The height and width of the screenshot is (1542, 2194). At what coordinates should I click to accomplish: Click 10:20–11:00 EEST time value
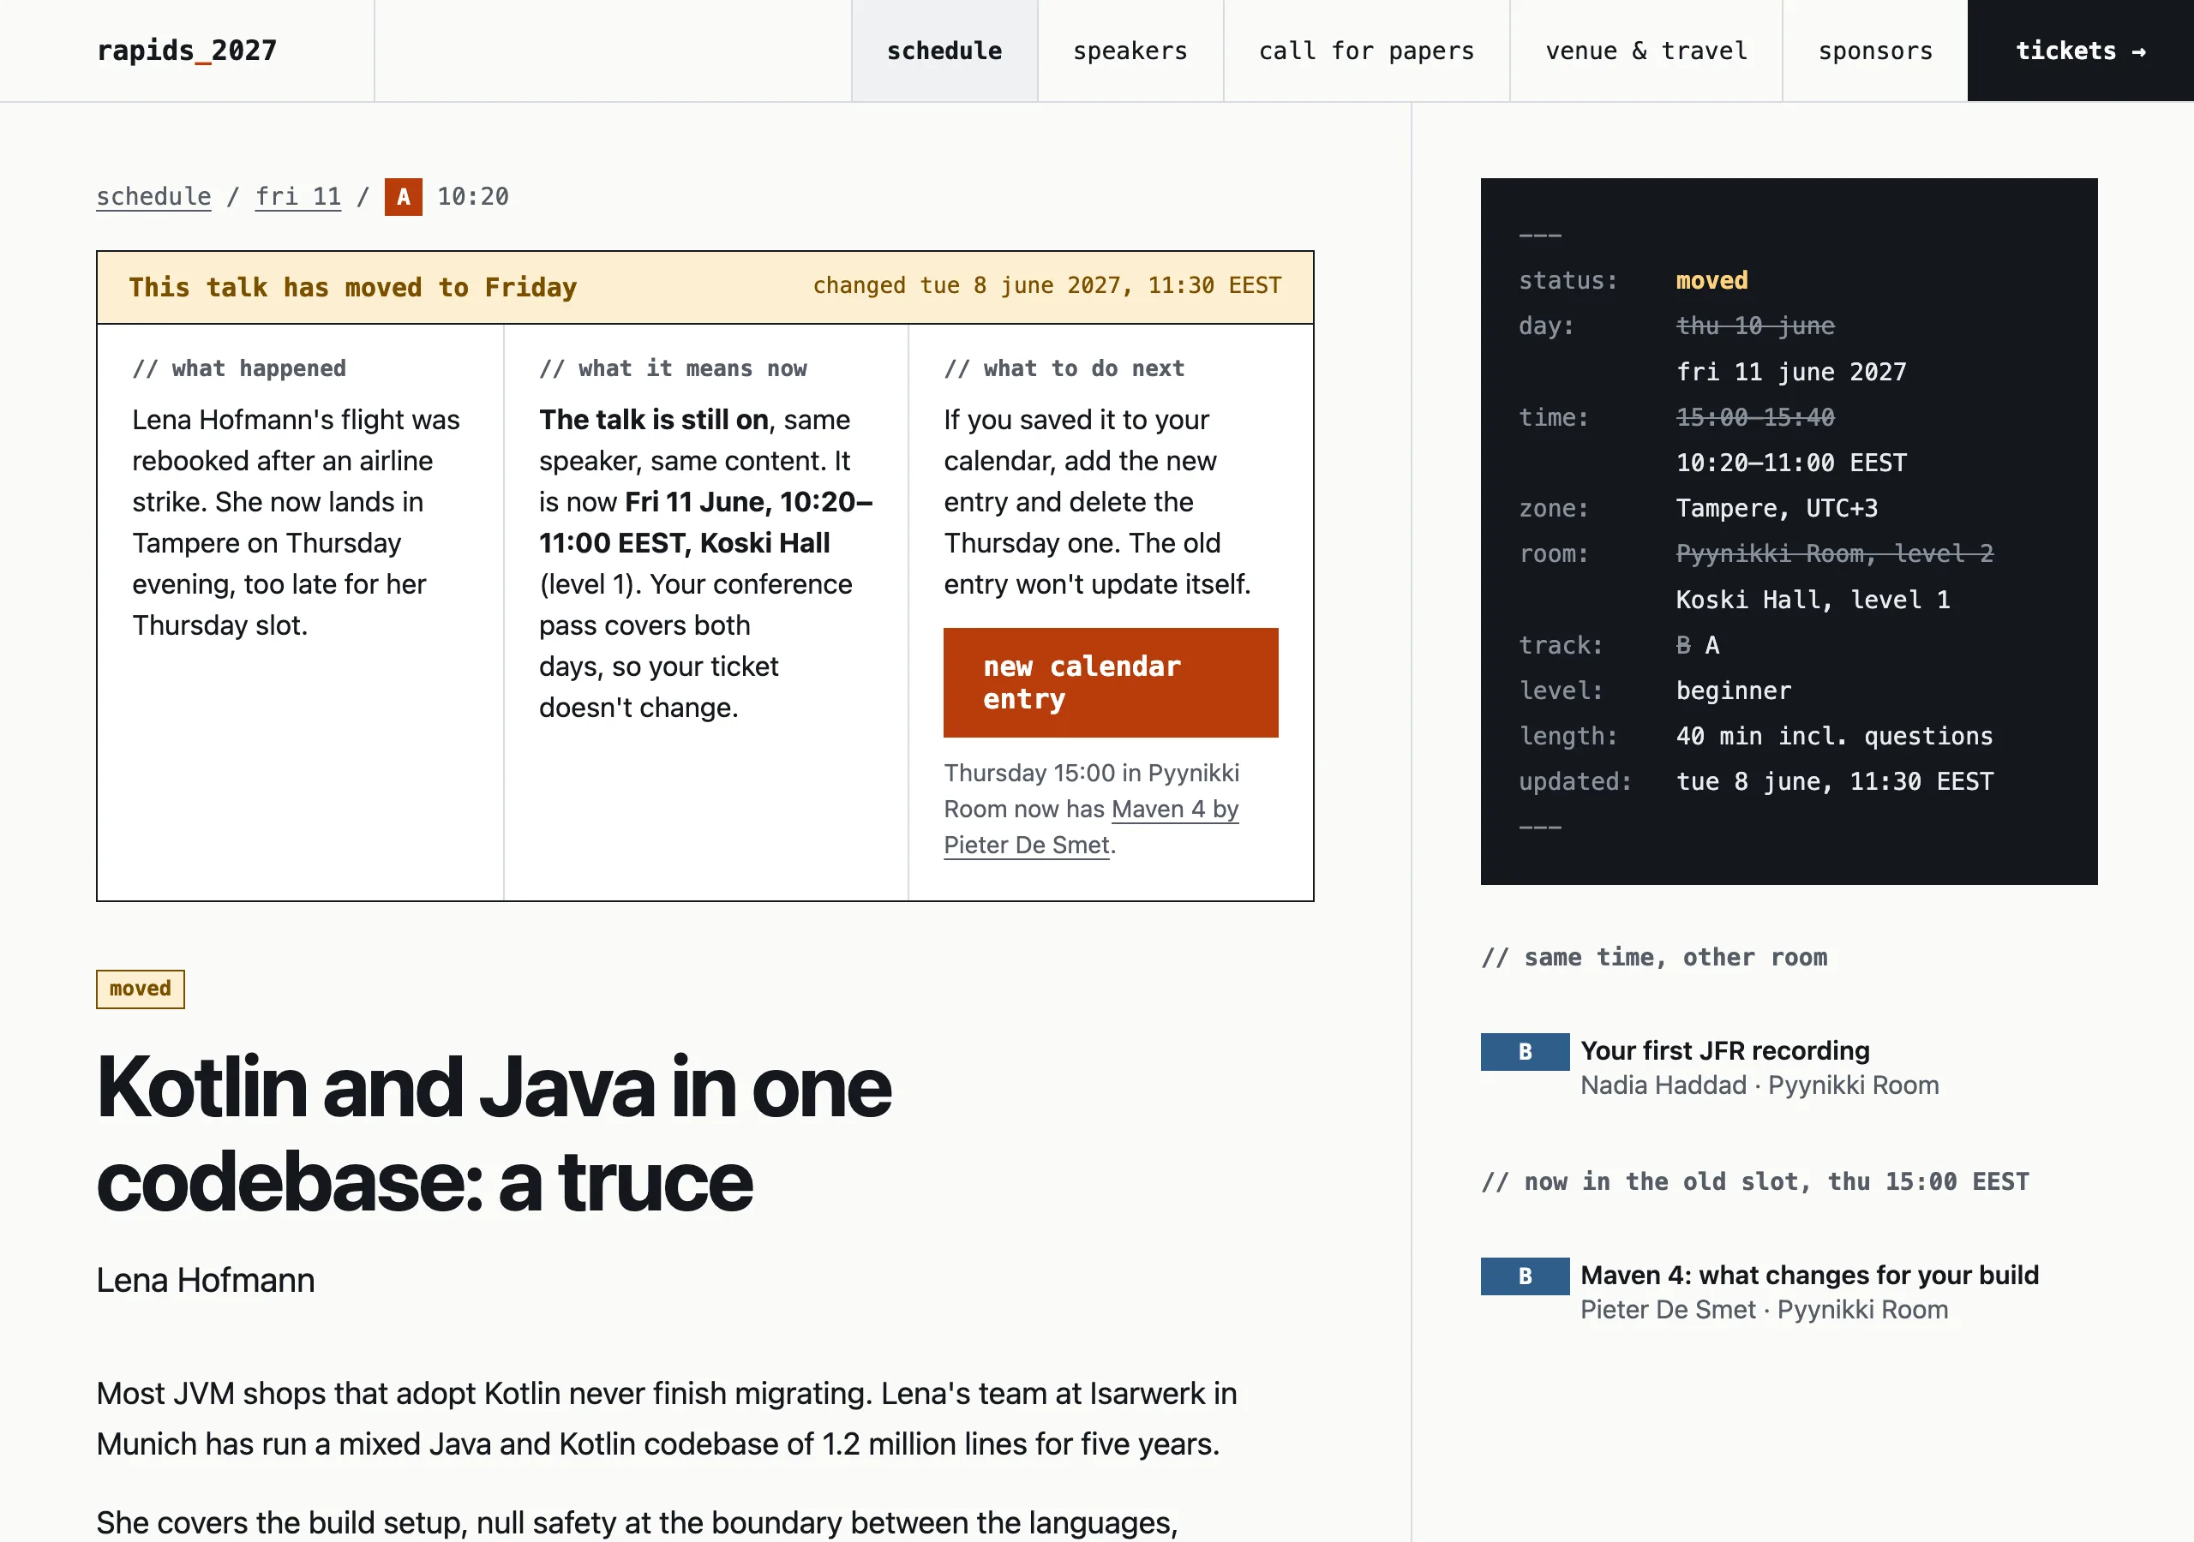coord(1790,463)
